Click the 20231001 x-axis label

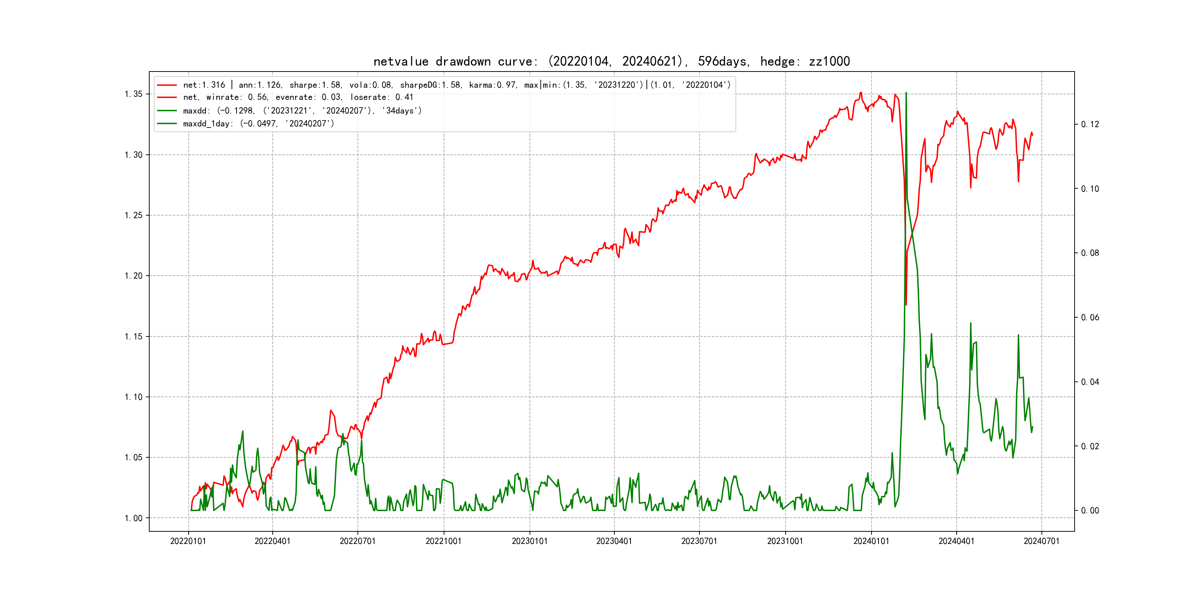785,541
